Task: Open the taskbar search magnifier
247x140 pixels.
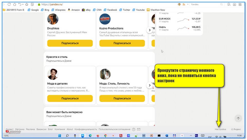Action: [67, 136]
